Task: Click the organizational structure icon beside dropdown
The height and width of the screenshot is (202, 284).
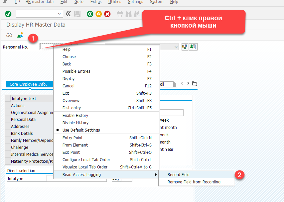Action: click(185, 47)
